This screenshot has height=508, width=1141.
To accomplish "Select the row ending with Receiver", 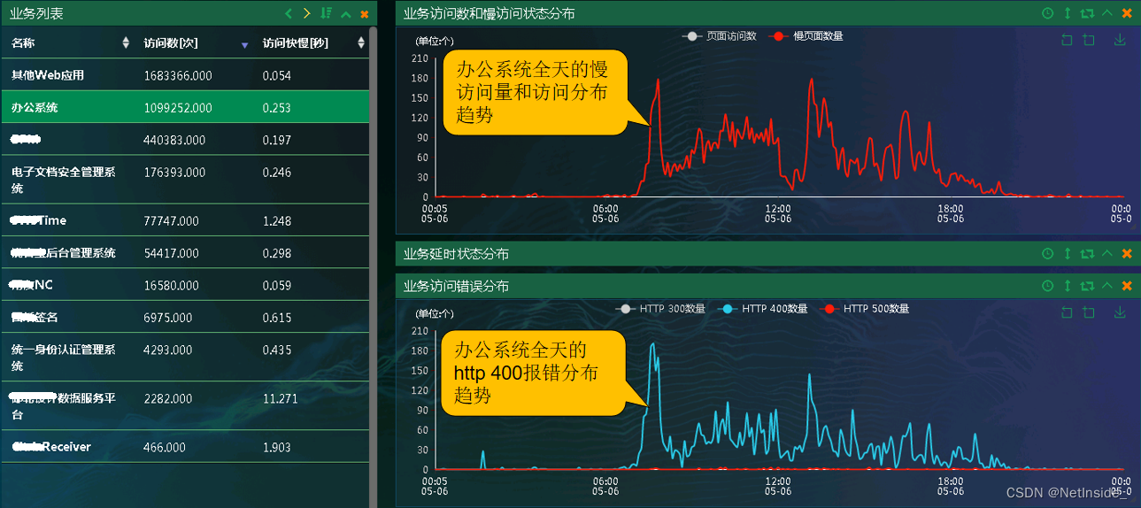I will [x=185, y=447].
